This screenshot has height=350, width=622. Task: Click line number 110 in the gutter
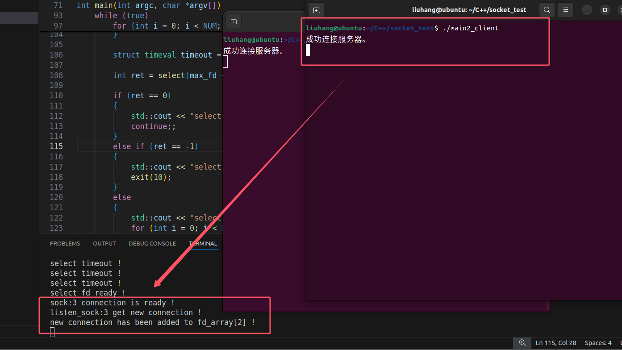56,96
